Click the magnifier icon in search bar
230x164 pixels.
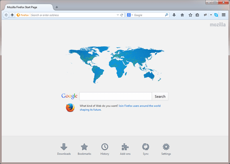[x=166, y=15]
